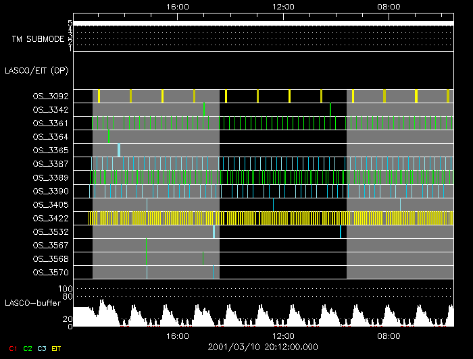The width and height of the screenshot is (473, 359).
Task: Click the leftmost green marker in OS_3342 row
Action: (x=204, y=109)
